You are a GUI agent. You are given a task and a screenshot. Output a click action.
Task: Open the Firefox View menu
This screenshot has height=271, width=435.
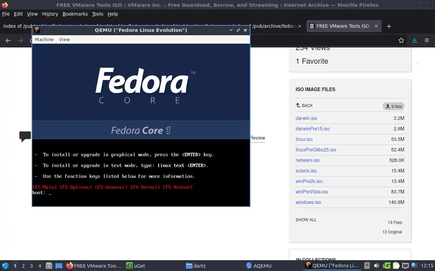coord(32,14)
